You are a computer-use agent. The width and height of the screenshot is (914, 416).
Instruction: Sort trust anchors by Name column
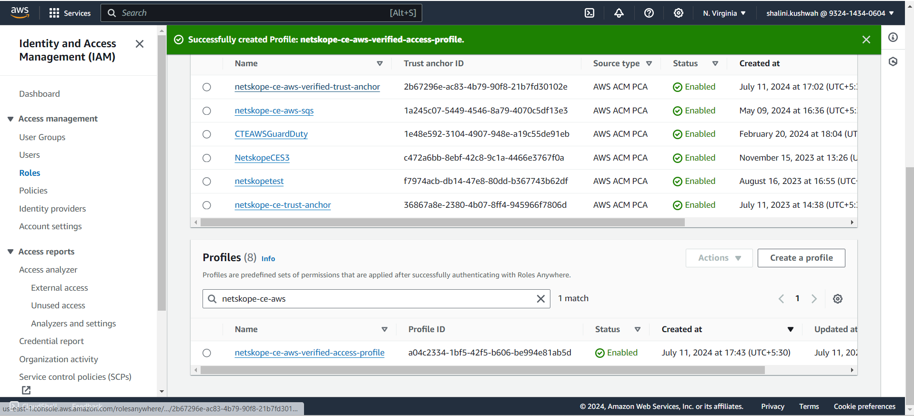pos(380,63)
